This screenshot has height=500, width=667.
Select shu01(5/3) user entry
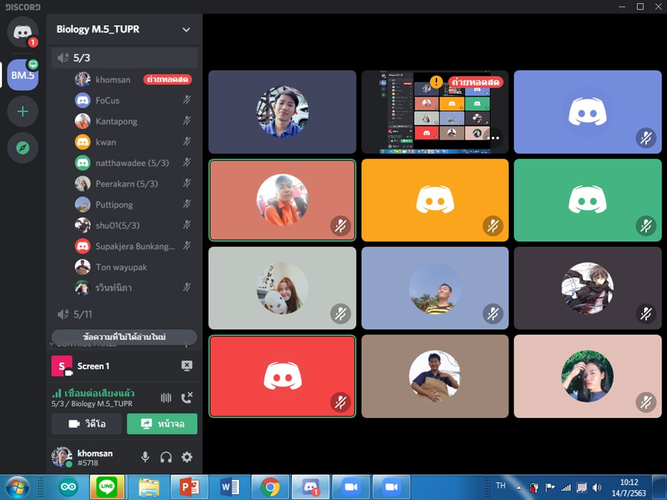[133, 225]
